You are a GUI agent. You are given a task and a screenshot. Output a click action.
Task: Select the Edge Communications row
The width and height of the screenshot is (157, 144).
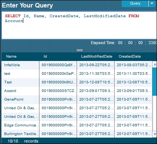[x=77, y=125]
